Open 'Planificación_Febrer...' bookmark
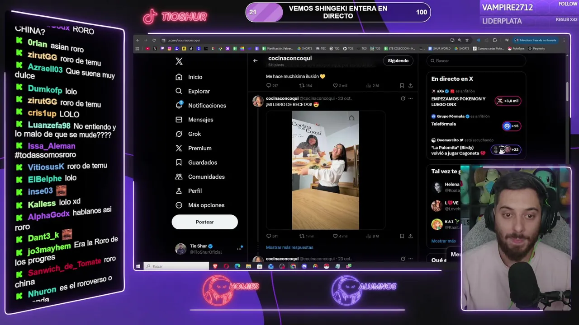This screenshot has width=579, height=325. click(x=278, y=49)
